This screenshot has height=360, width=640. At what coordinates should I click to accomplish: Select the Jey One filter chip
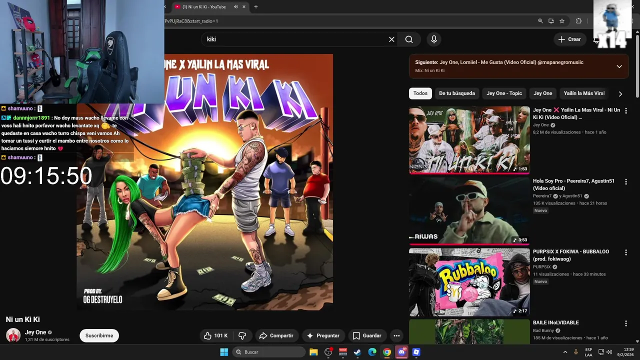pos(543,93)
